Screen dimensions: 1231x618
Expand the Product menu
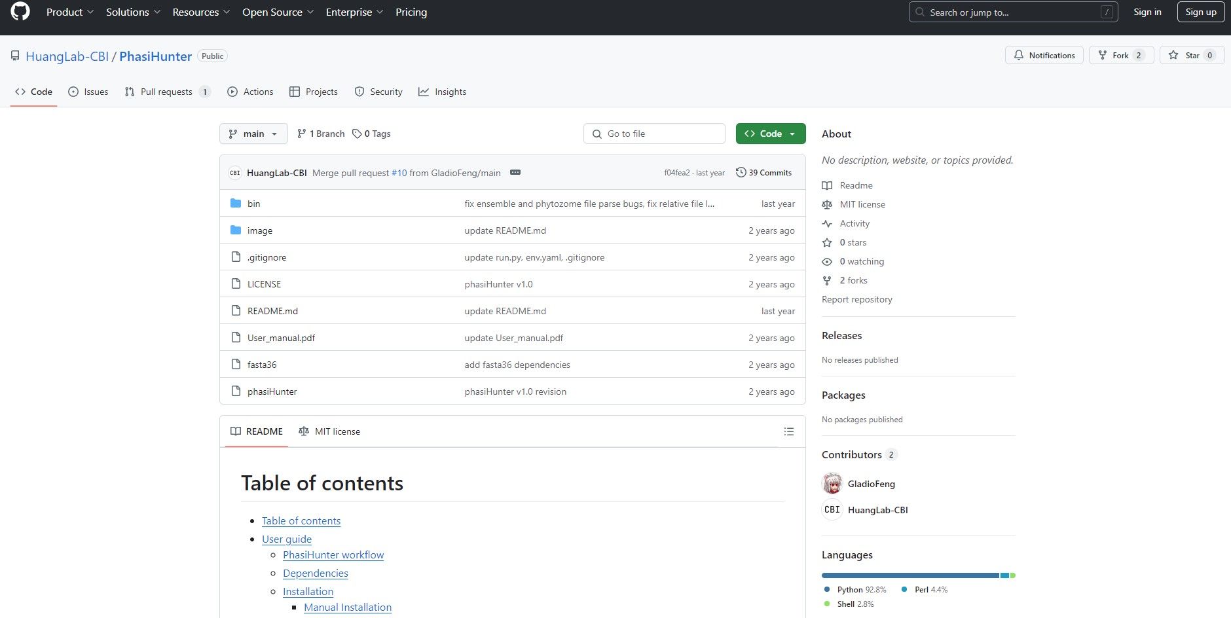pos(70,12)
